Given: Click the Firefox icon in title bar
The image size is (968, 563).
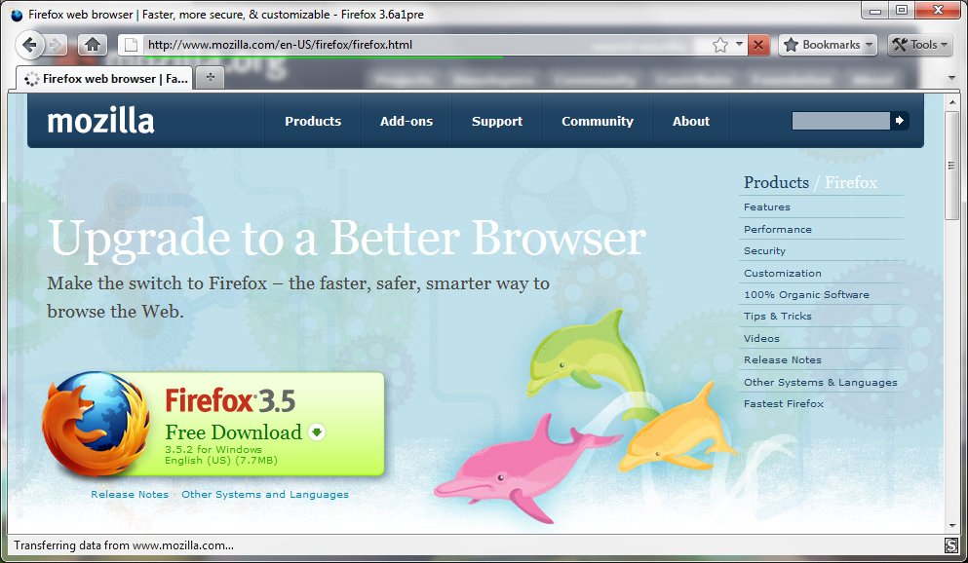Looking at the screenshot, I should pyautogui.click(x=17, y=15).
